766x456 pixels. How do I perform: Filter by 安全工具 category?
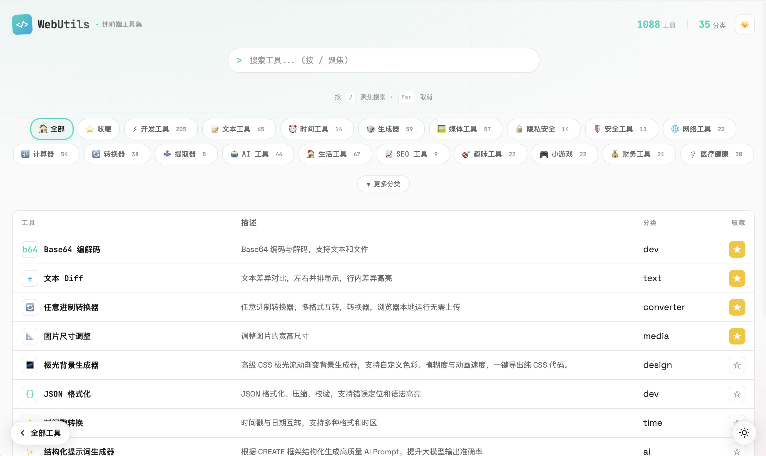click(x=622, y=129)
